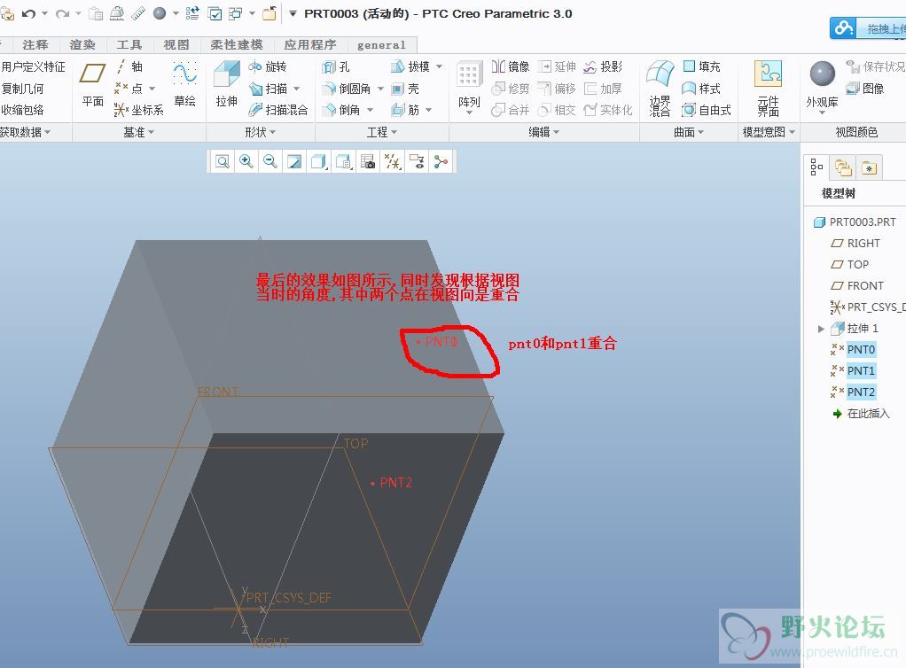Open the 模型意图 group dropdown
906x668 pixels.
[x=769, y=132]
